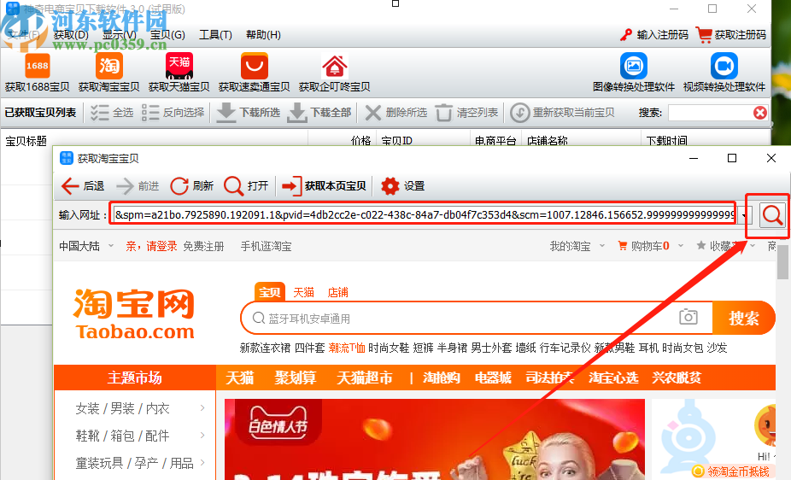Open 淘抢购 in nav bar
Viewport: 791px width, 480px height.
coord(442,378)
